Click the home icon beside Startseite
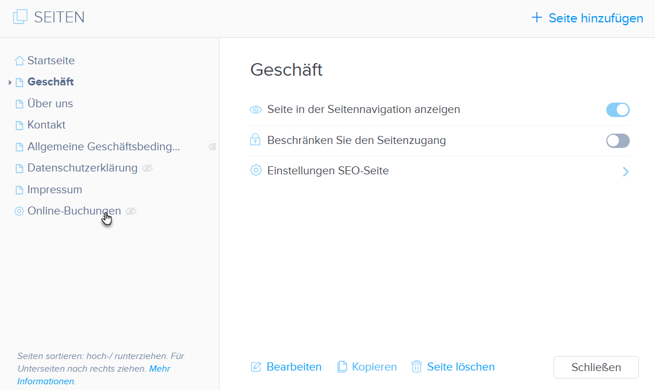Screen dimensions: 655x390 [19, 61]
